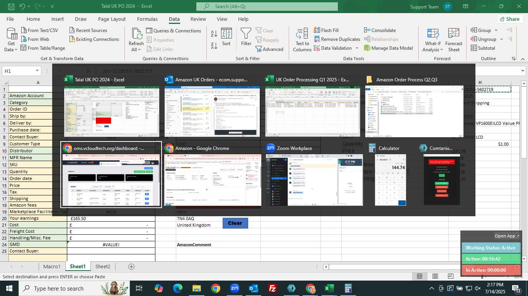This screenshot has width=528, height=296.
Task: Open Outline dialog launcher
Action: (514, 59)
